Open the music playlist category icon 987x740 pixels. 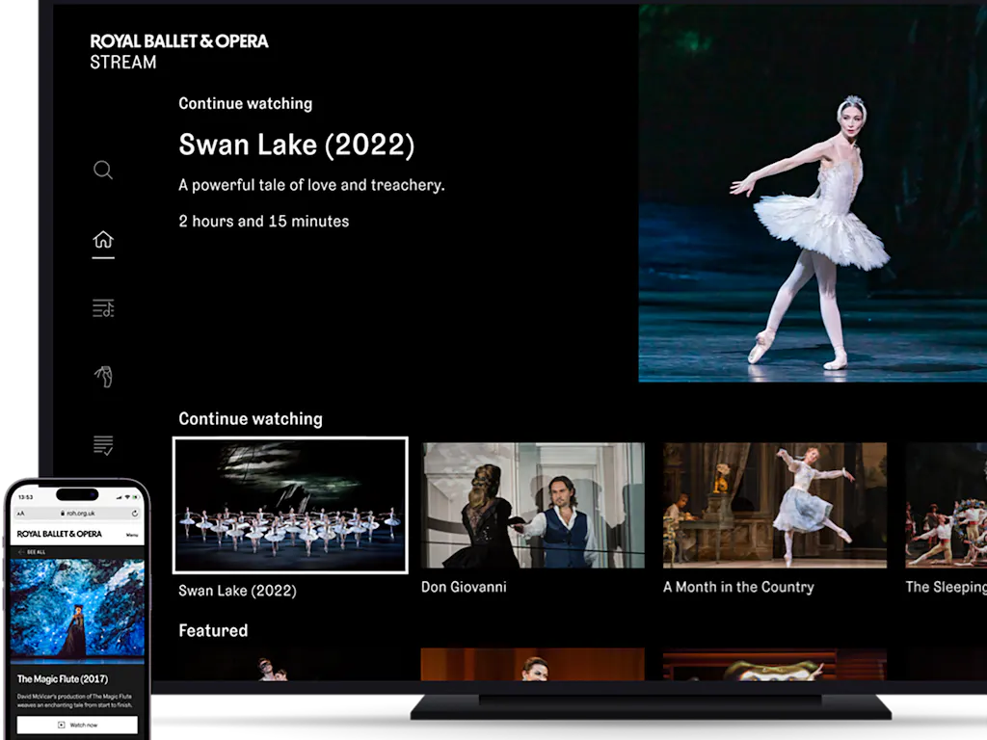[103, 308]
